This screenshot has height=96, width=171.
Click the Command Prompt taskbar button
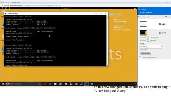tap(87, 84)
